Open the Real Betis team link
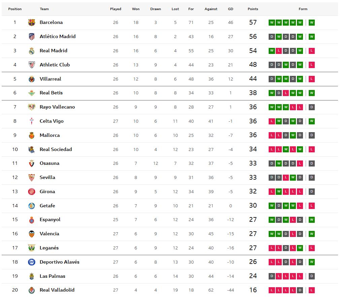Viewport: 340px width, 299px height. pos(51,93)
